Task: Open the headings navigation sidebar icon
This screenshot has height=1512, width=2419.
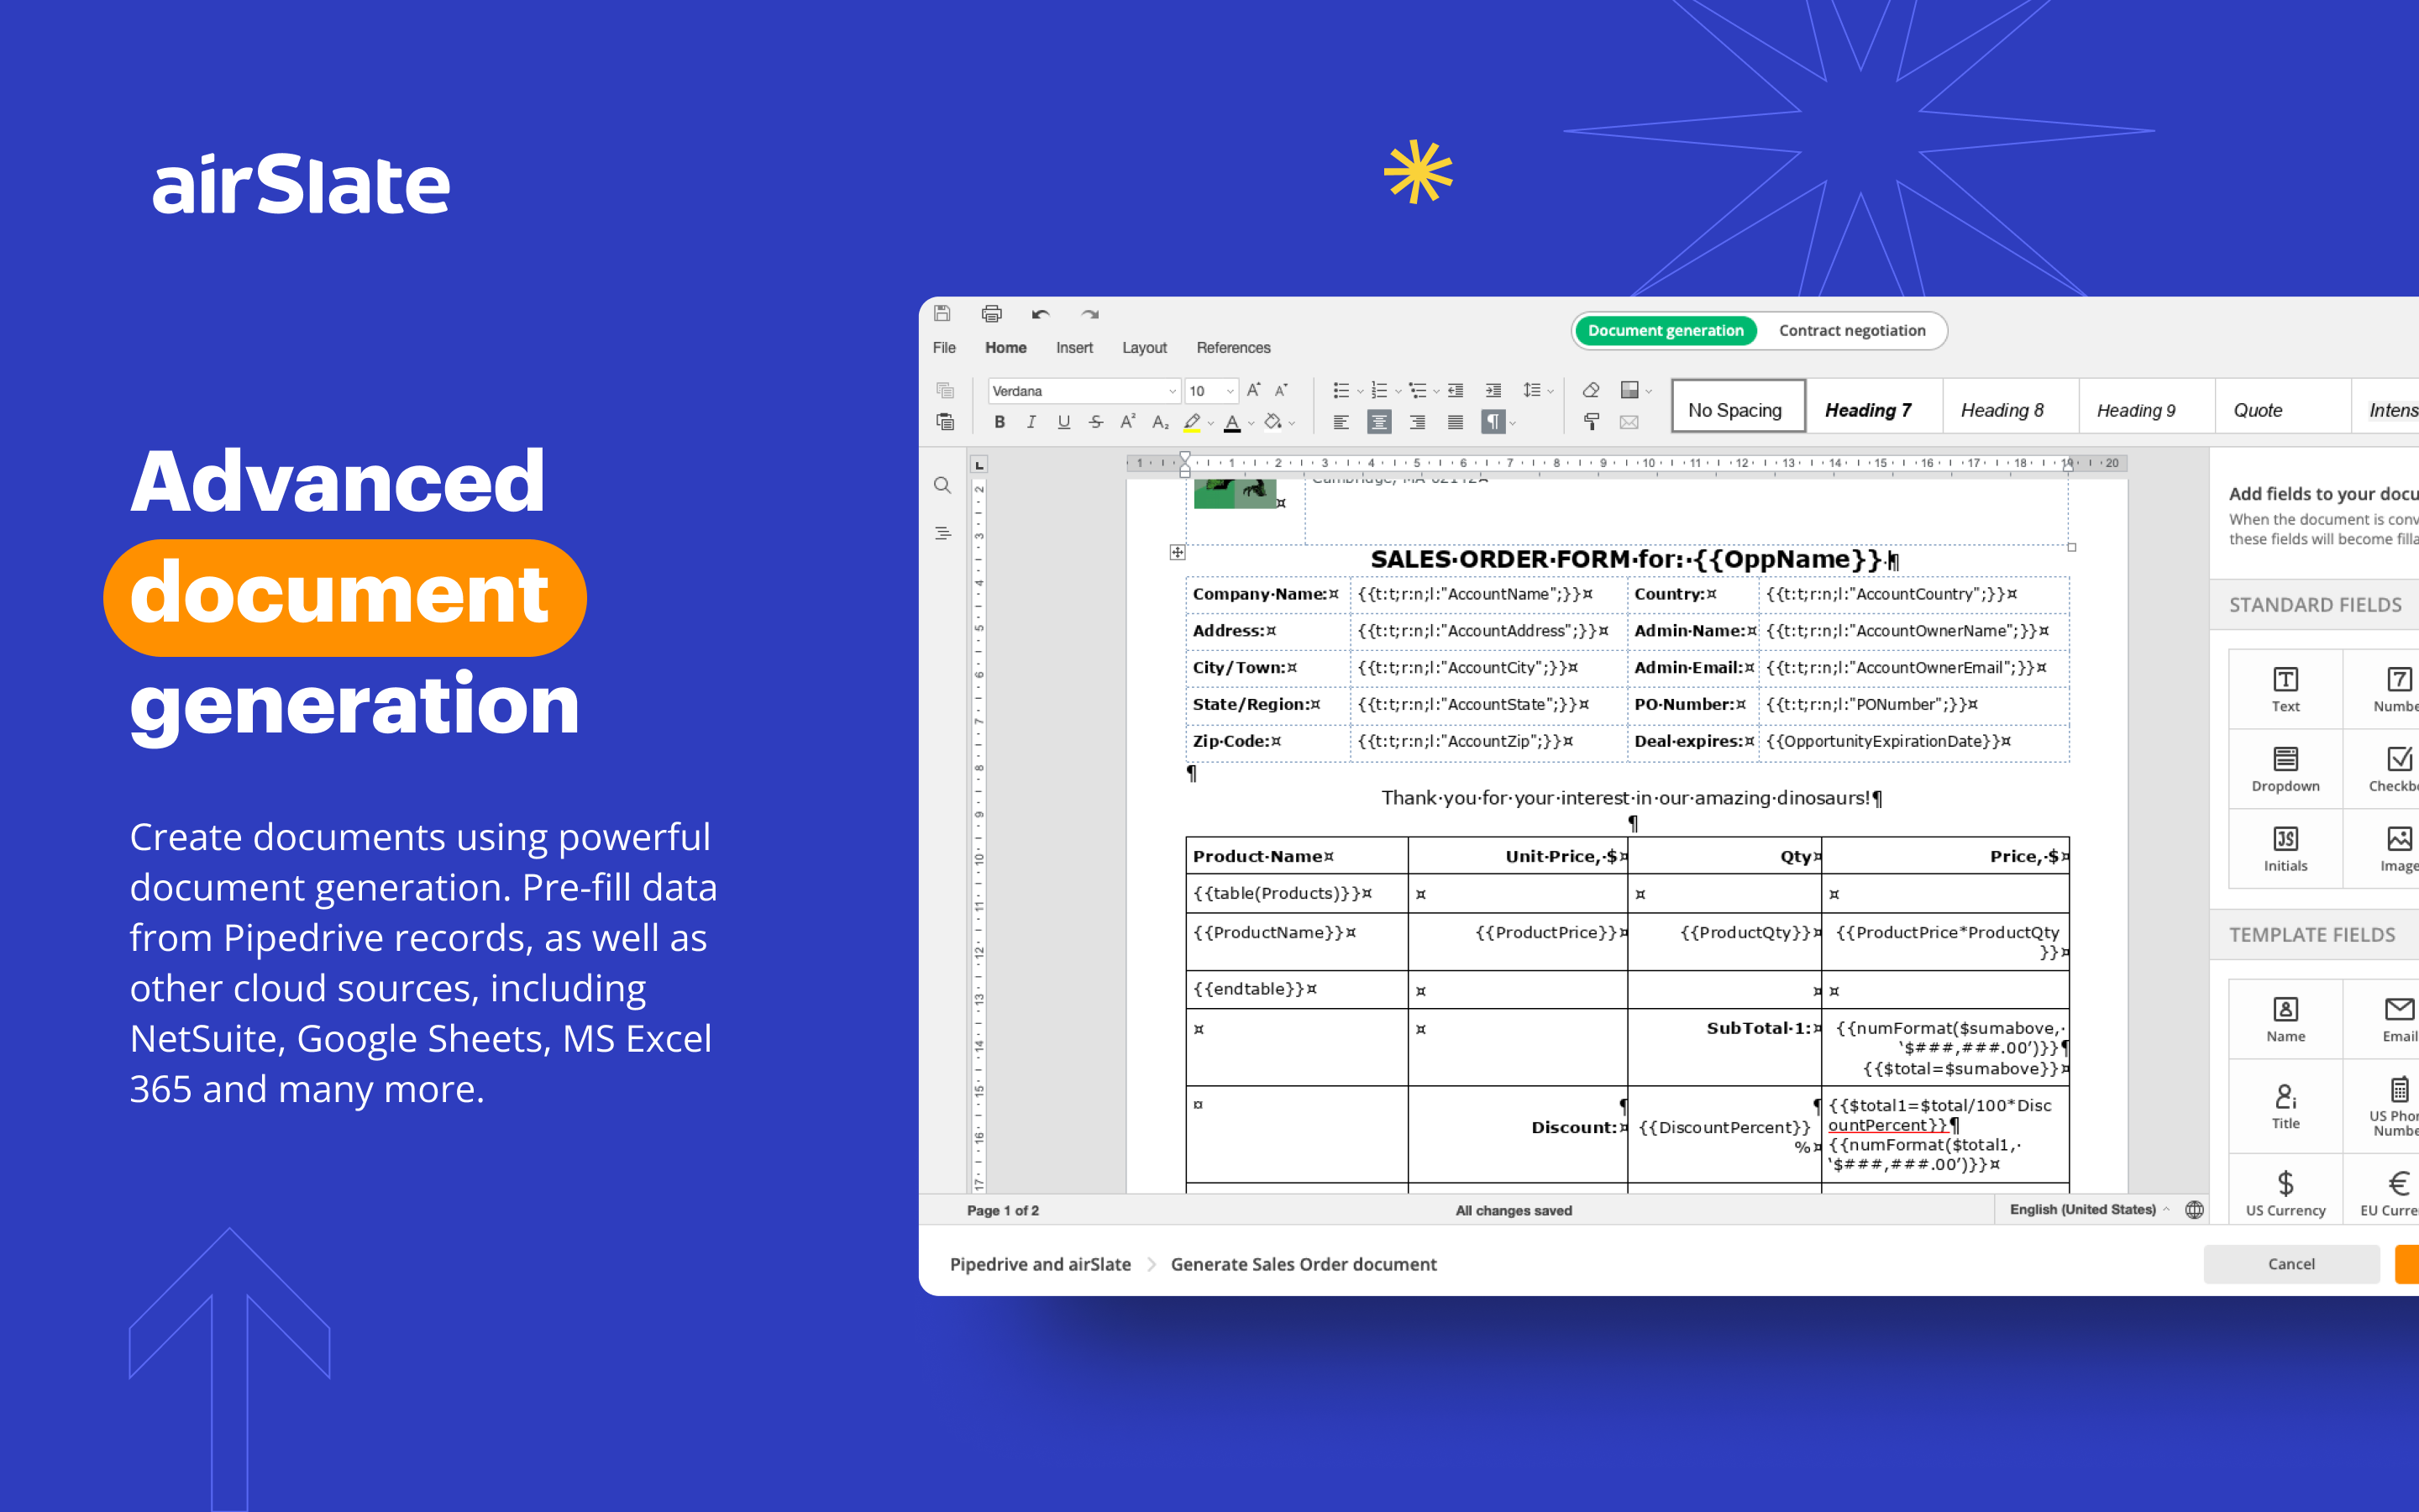Action: click(x=942, y=533)
